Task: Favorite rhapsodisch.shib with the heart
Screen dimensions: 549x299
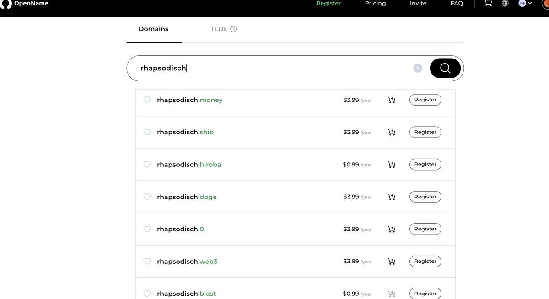Action: 147,132
